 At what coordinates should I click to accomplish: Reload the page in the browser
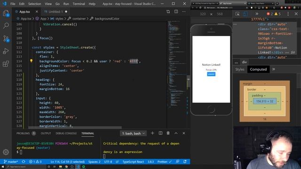click(x=200, y=8)
